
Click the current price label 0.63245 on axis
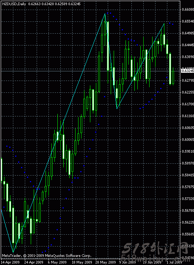[x=187, y=71]
